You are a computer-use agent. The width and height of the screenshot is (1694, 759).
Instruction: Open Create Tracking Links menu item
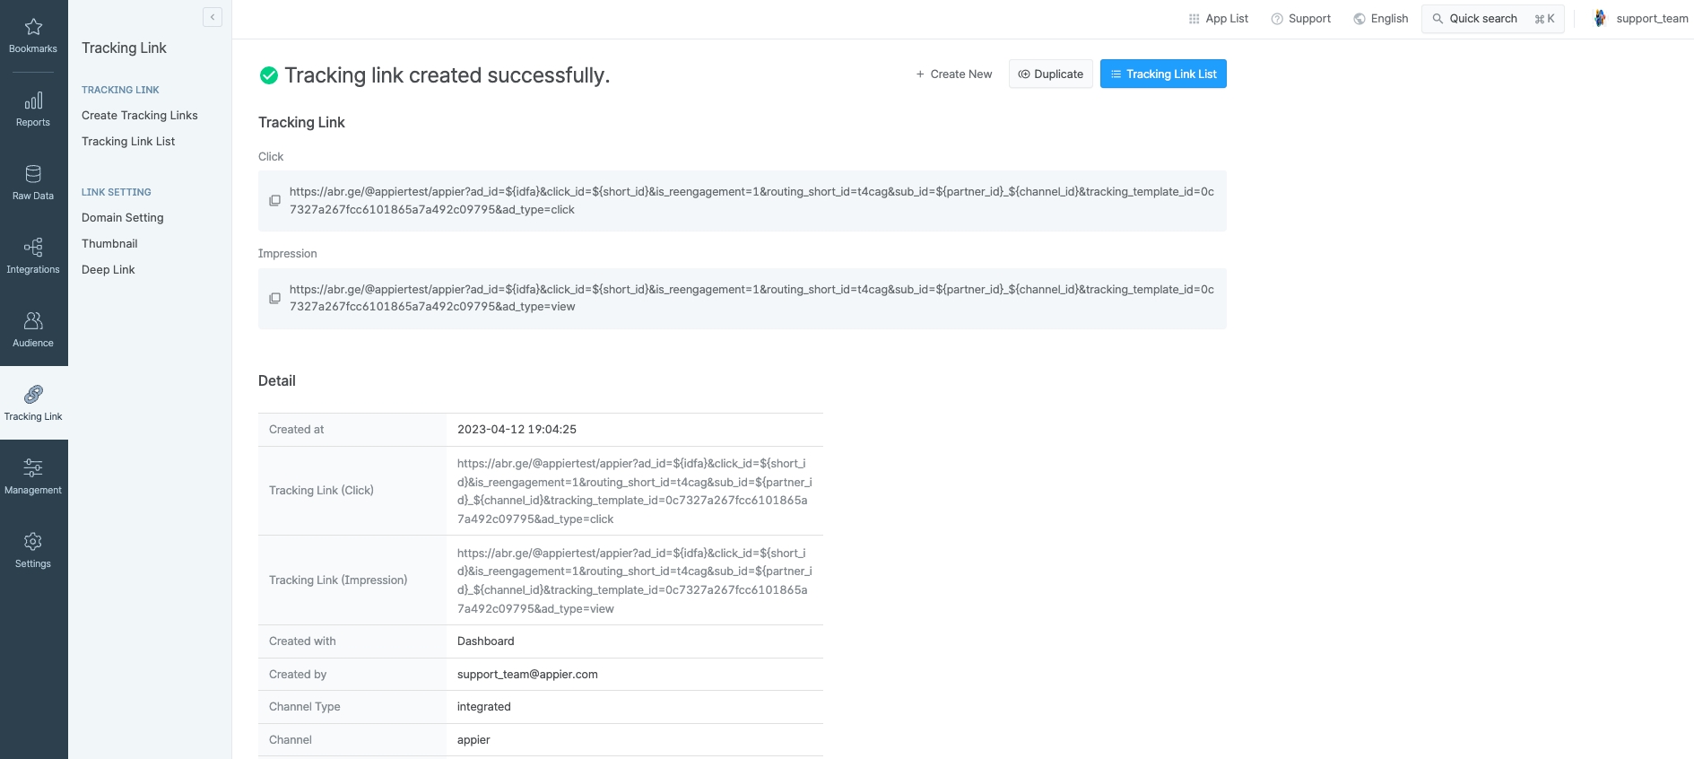pos(140,116)
